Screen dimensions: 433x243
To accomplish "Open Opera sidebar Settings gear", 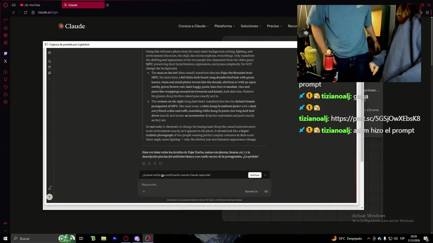I will click(5, 102).
